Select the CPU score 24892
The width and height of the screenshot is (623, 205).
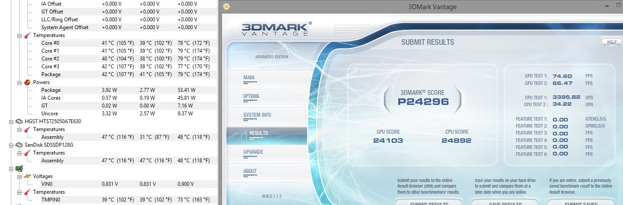tap(456, 141)
